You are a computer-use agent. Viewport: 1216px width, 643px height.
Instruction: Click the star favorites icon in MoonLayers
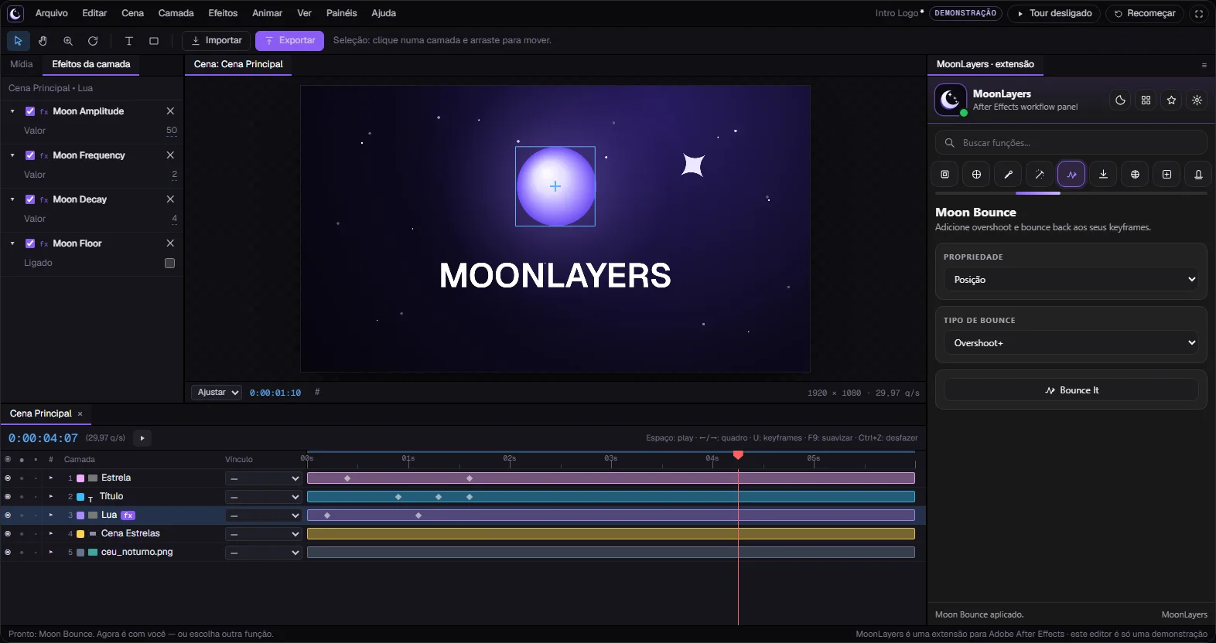pos(1171,100)
